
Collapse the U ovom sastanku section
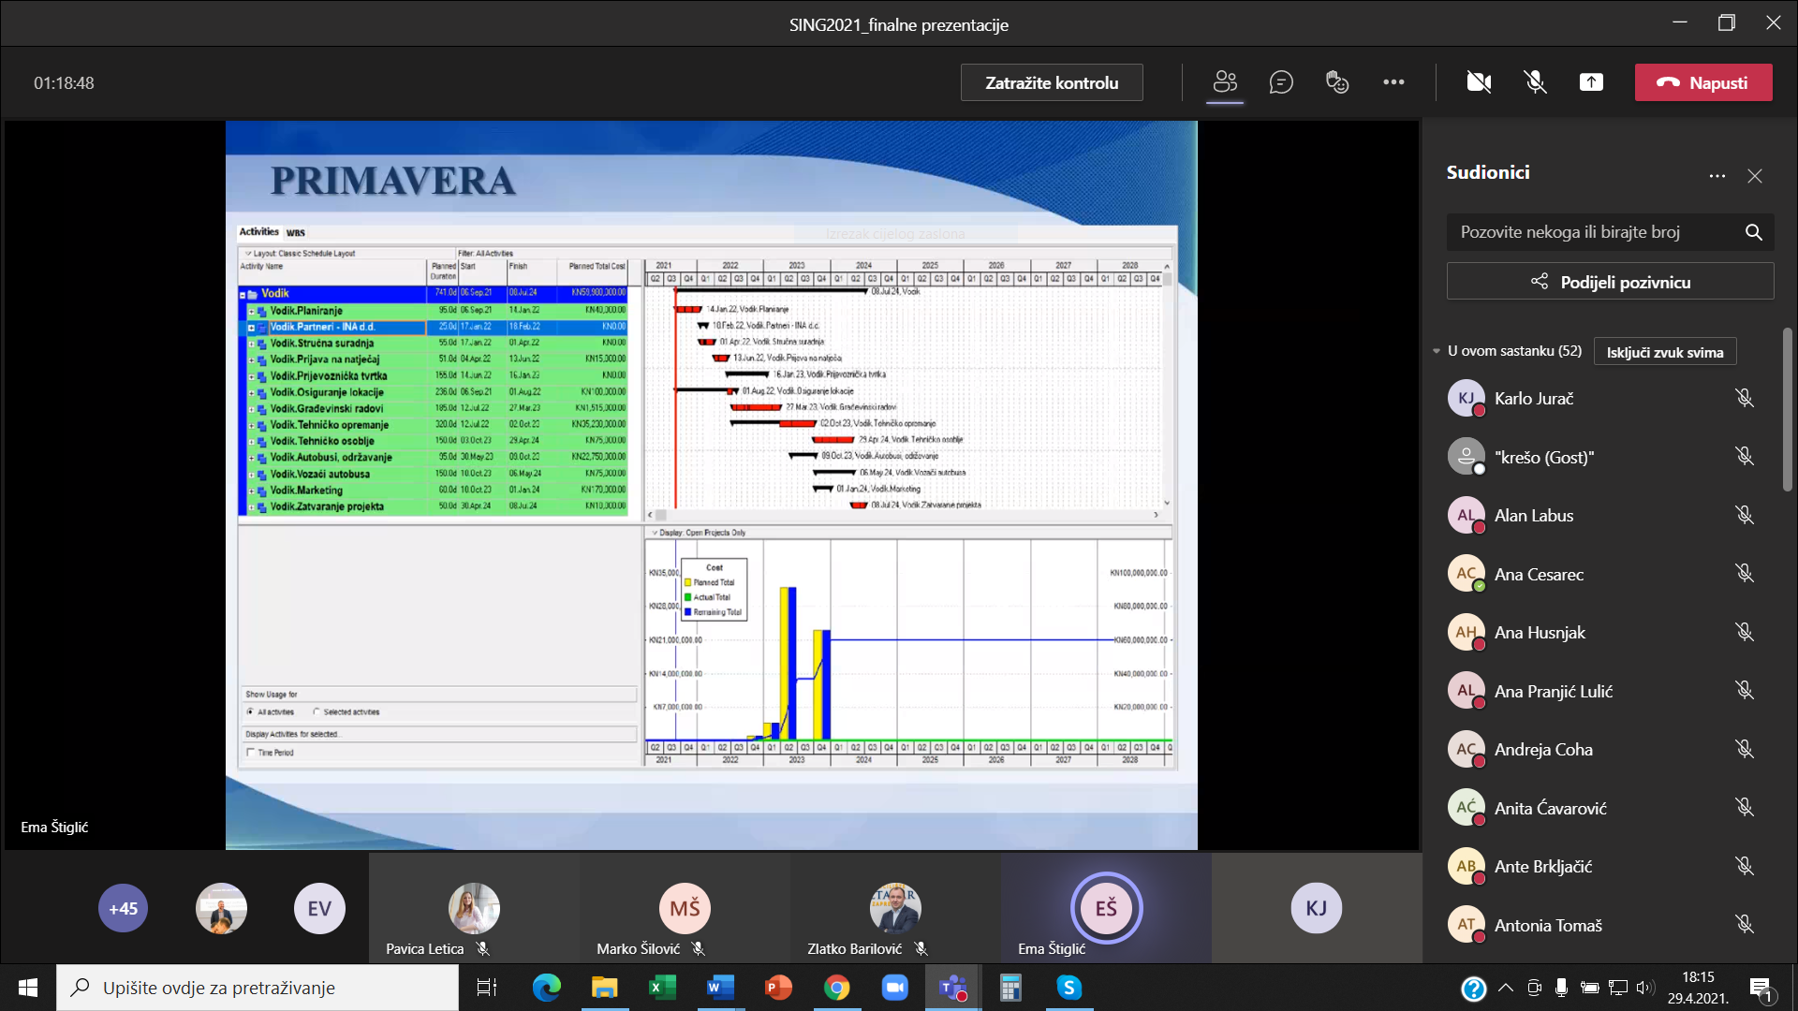[1437, 352]
